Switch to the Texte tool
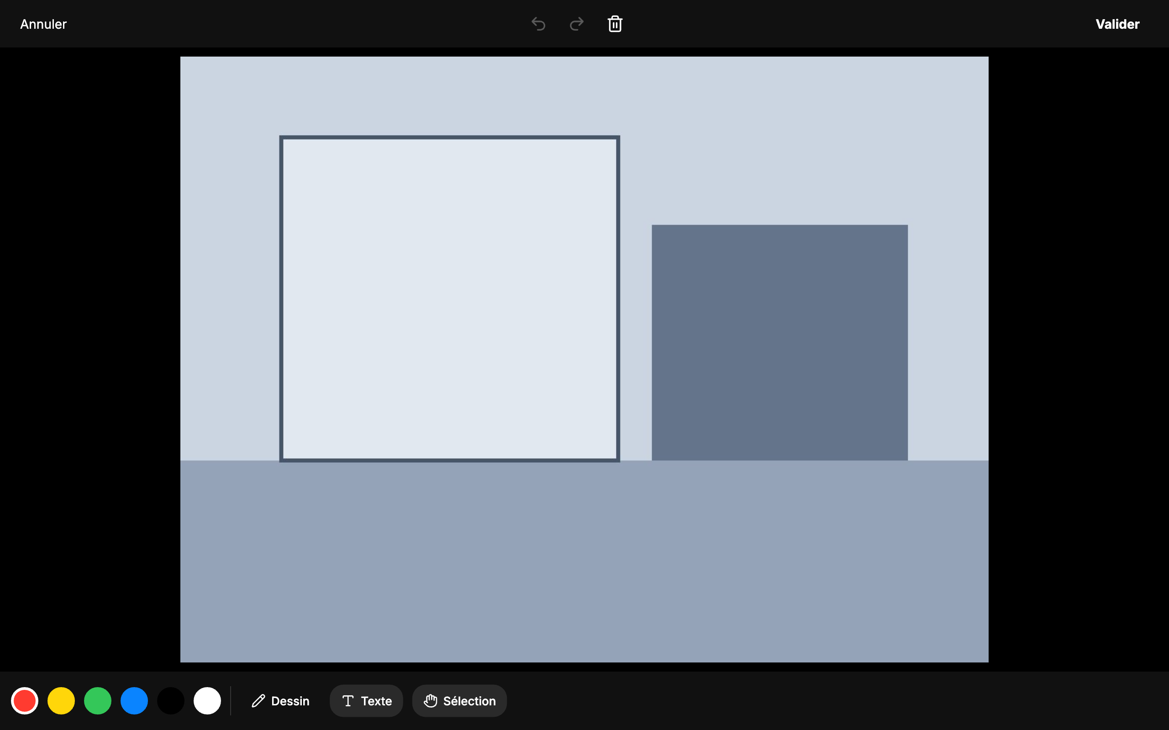 pos(367,700)
